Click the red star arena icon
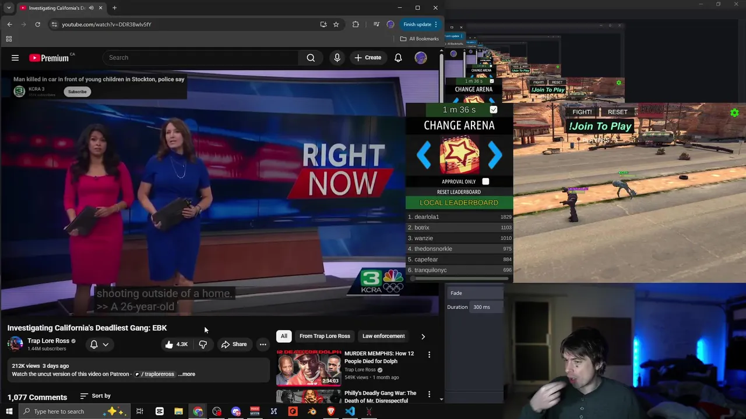746x419 pixels. pos(459,155)
